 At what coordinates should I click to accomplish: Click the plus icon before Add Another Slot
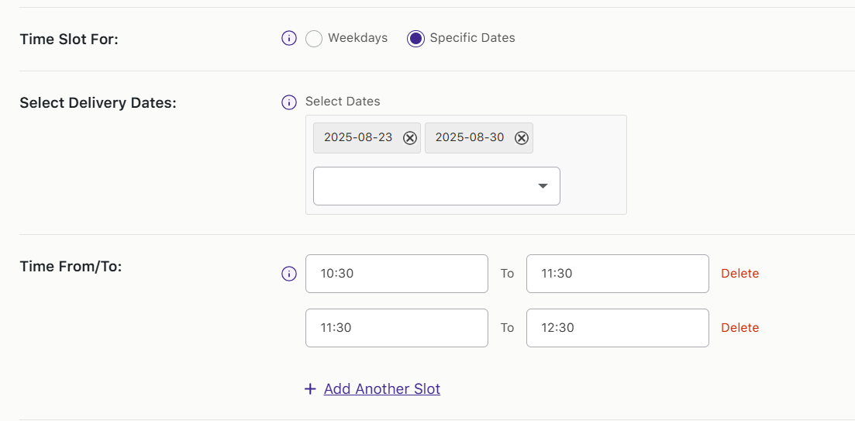[310, 389]
